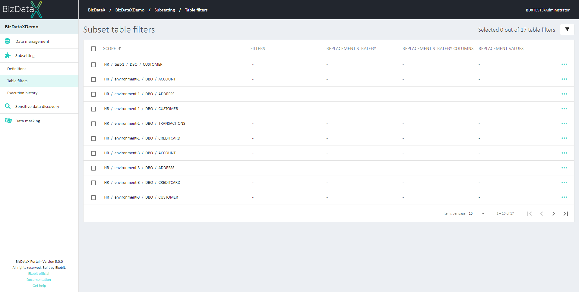Open actions menu for environment-3 ADDRESS row
Image resolution: width=579 pixels, height=292 pixels.
point(564,168)
